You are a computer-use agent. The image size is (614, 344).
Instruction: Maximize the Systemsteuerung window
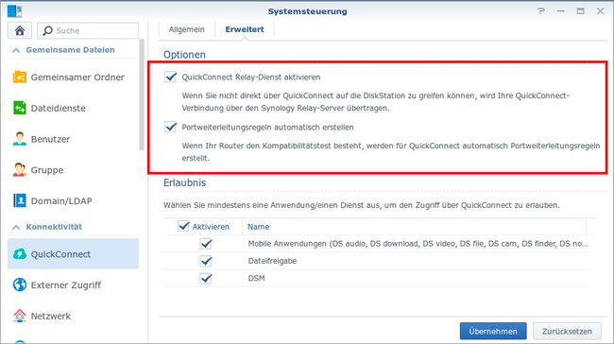coord(580,11)
